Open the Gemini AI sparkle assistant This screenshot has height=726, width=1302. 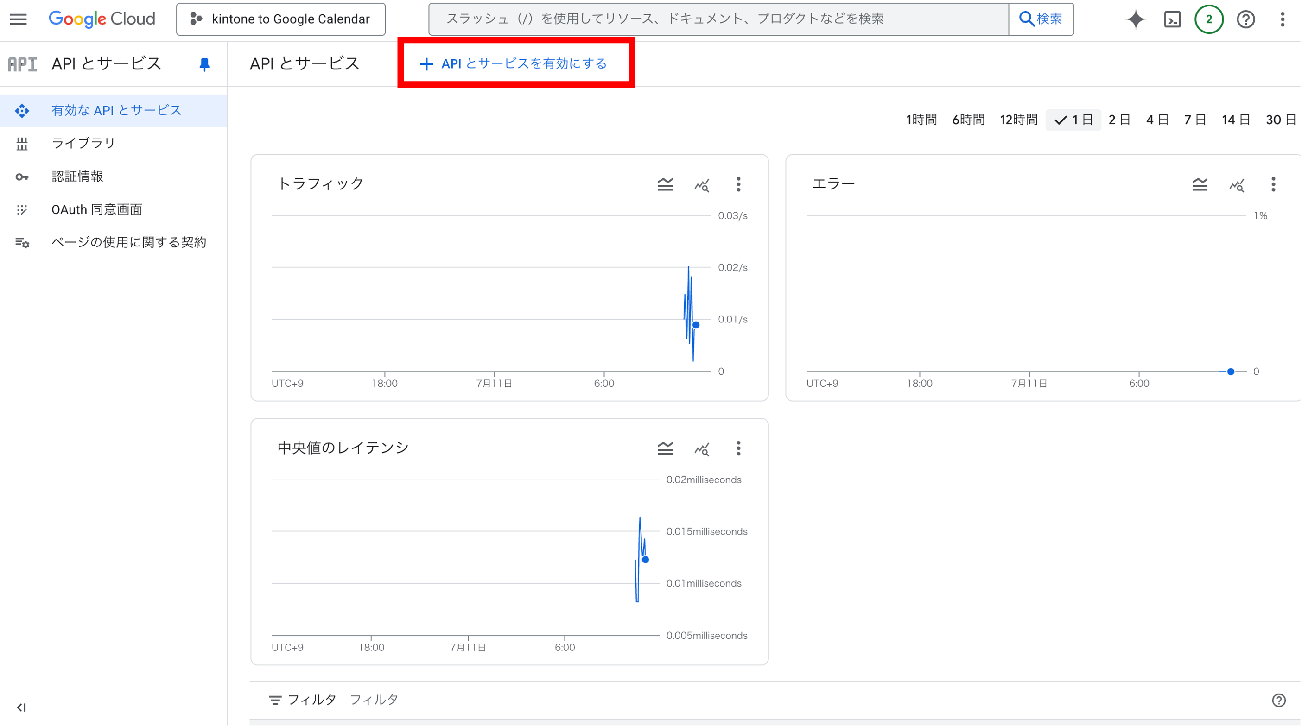(x=1136, y=19)
